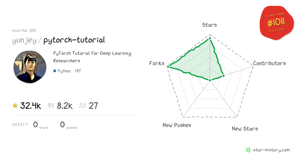Open the star-history.com link

(271, 150)
